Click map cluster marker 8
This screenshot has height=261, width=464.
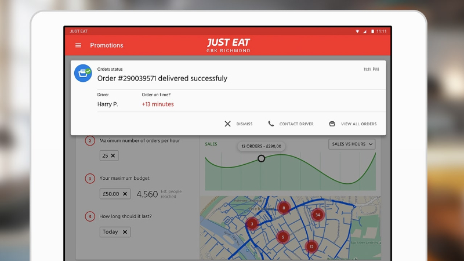point(284,208)
